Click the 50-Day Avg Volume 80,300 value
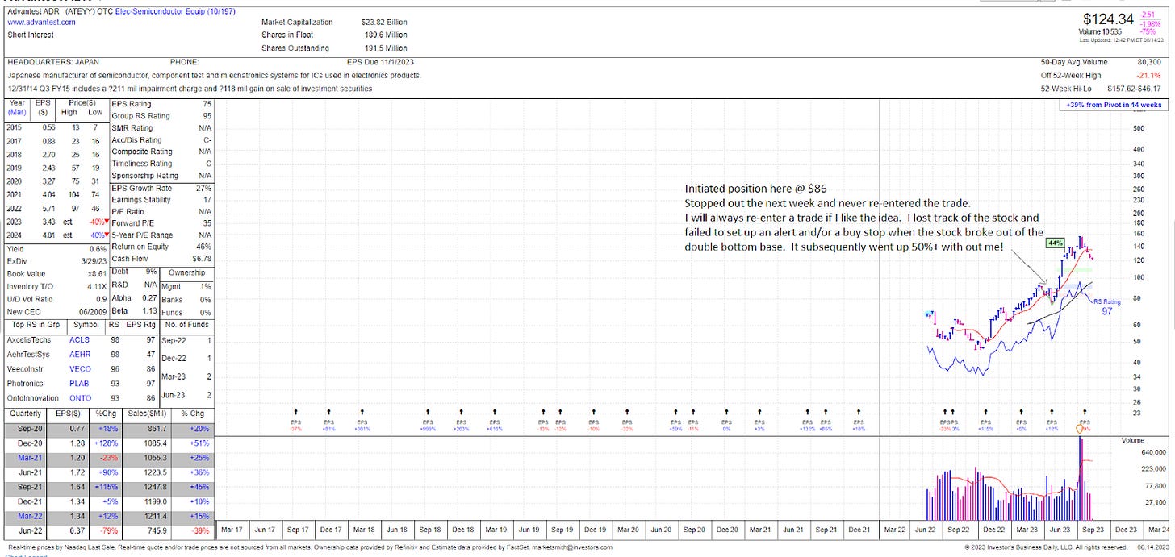The width and height of the screenshot is (1175, 557). (x=1148, y=62)
